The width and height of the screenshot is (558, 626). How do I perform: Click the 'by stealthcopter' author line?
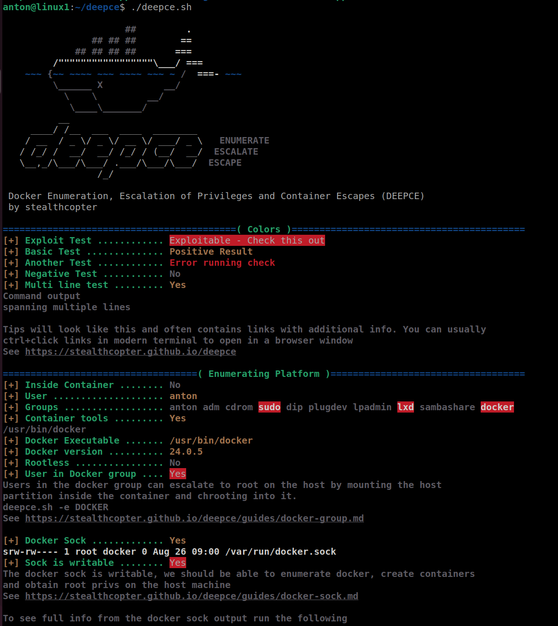tap(53, 207)
